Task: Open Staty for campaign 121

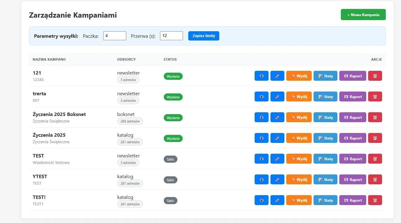Action: [x=325, y=76]
